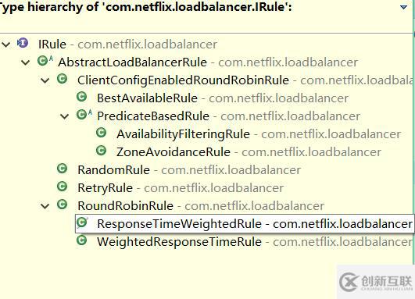Viewport: 415px width, 299px height.
Task: Collapse the AbstractLoadBalancerRule node
Action: [26, 62]
